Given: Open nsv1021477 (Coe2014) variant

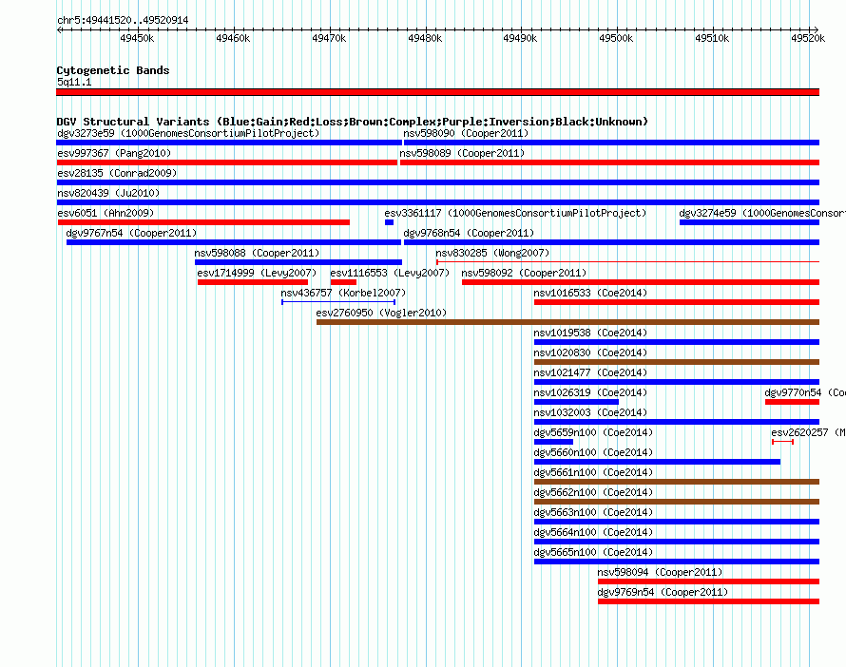Looking at the screenshot, I should 677,382.
